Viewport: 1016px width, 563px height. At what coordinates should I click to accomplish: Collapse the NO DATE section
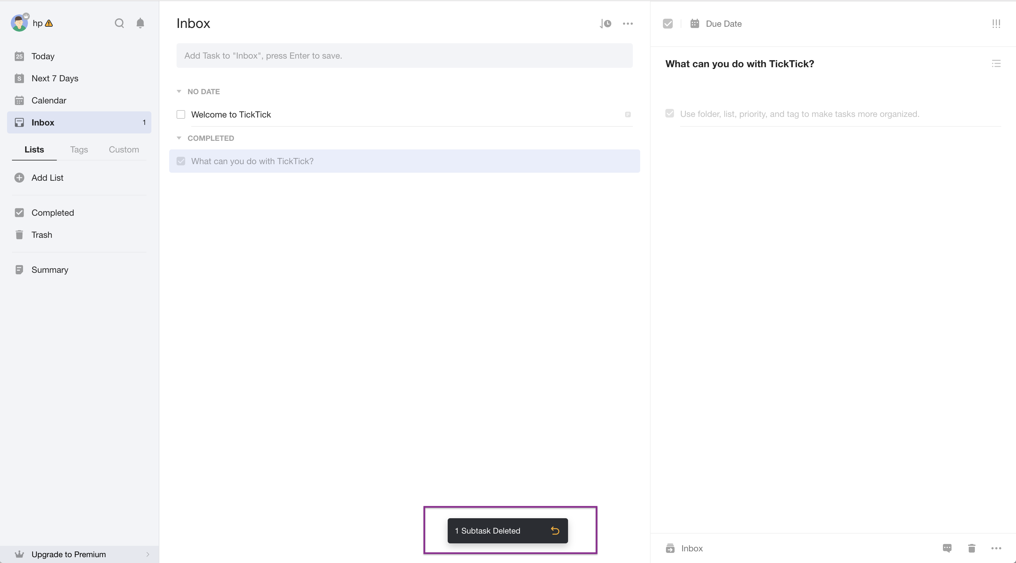click(x=179, y=91)
